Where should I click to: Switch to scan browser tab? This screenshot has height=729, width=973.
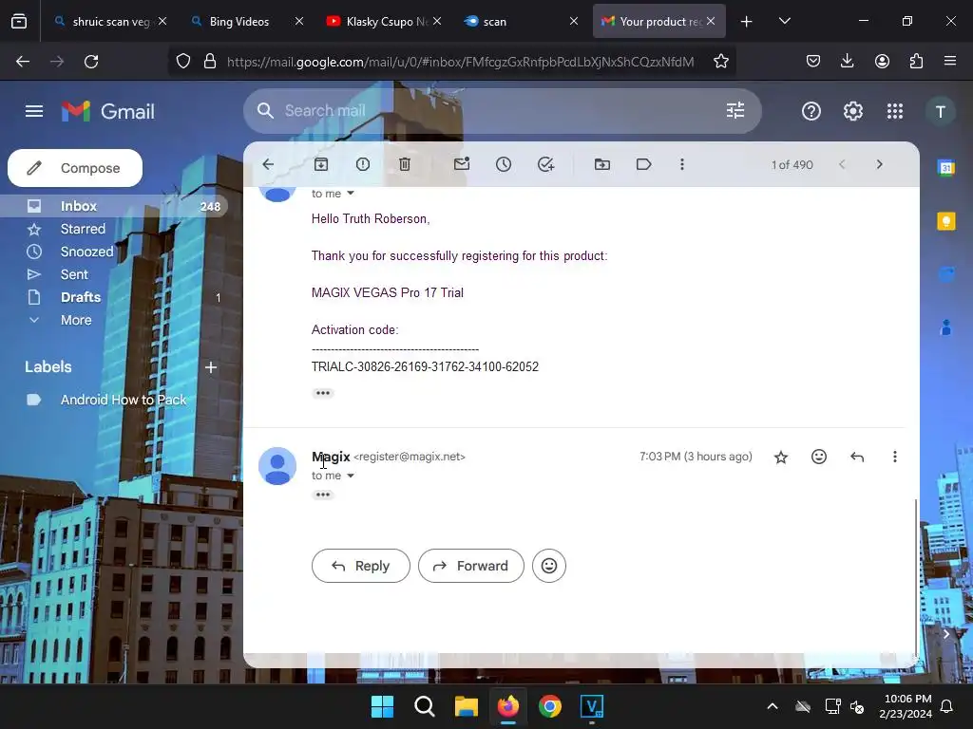(520, 21)
